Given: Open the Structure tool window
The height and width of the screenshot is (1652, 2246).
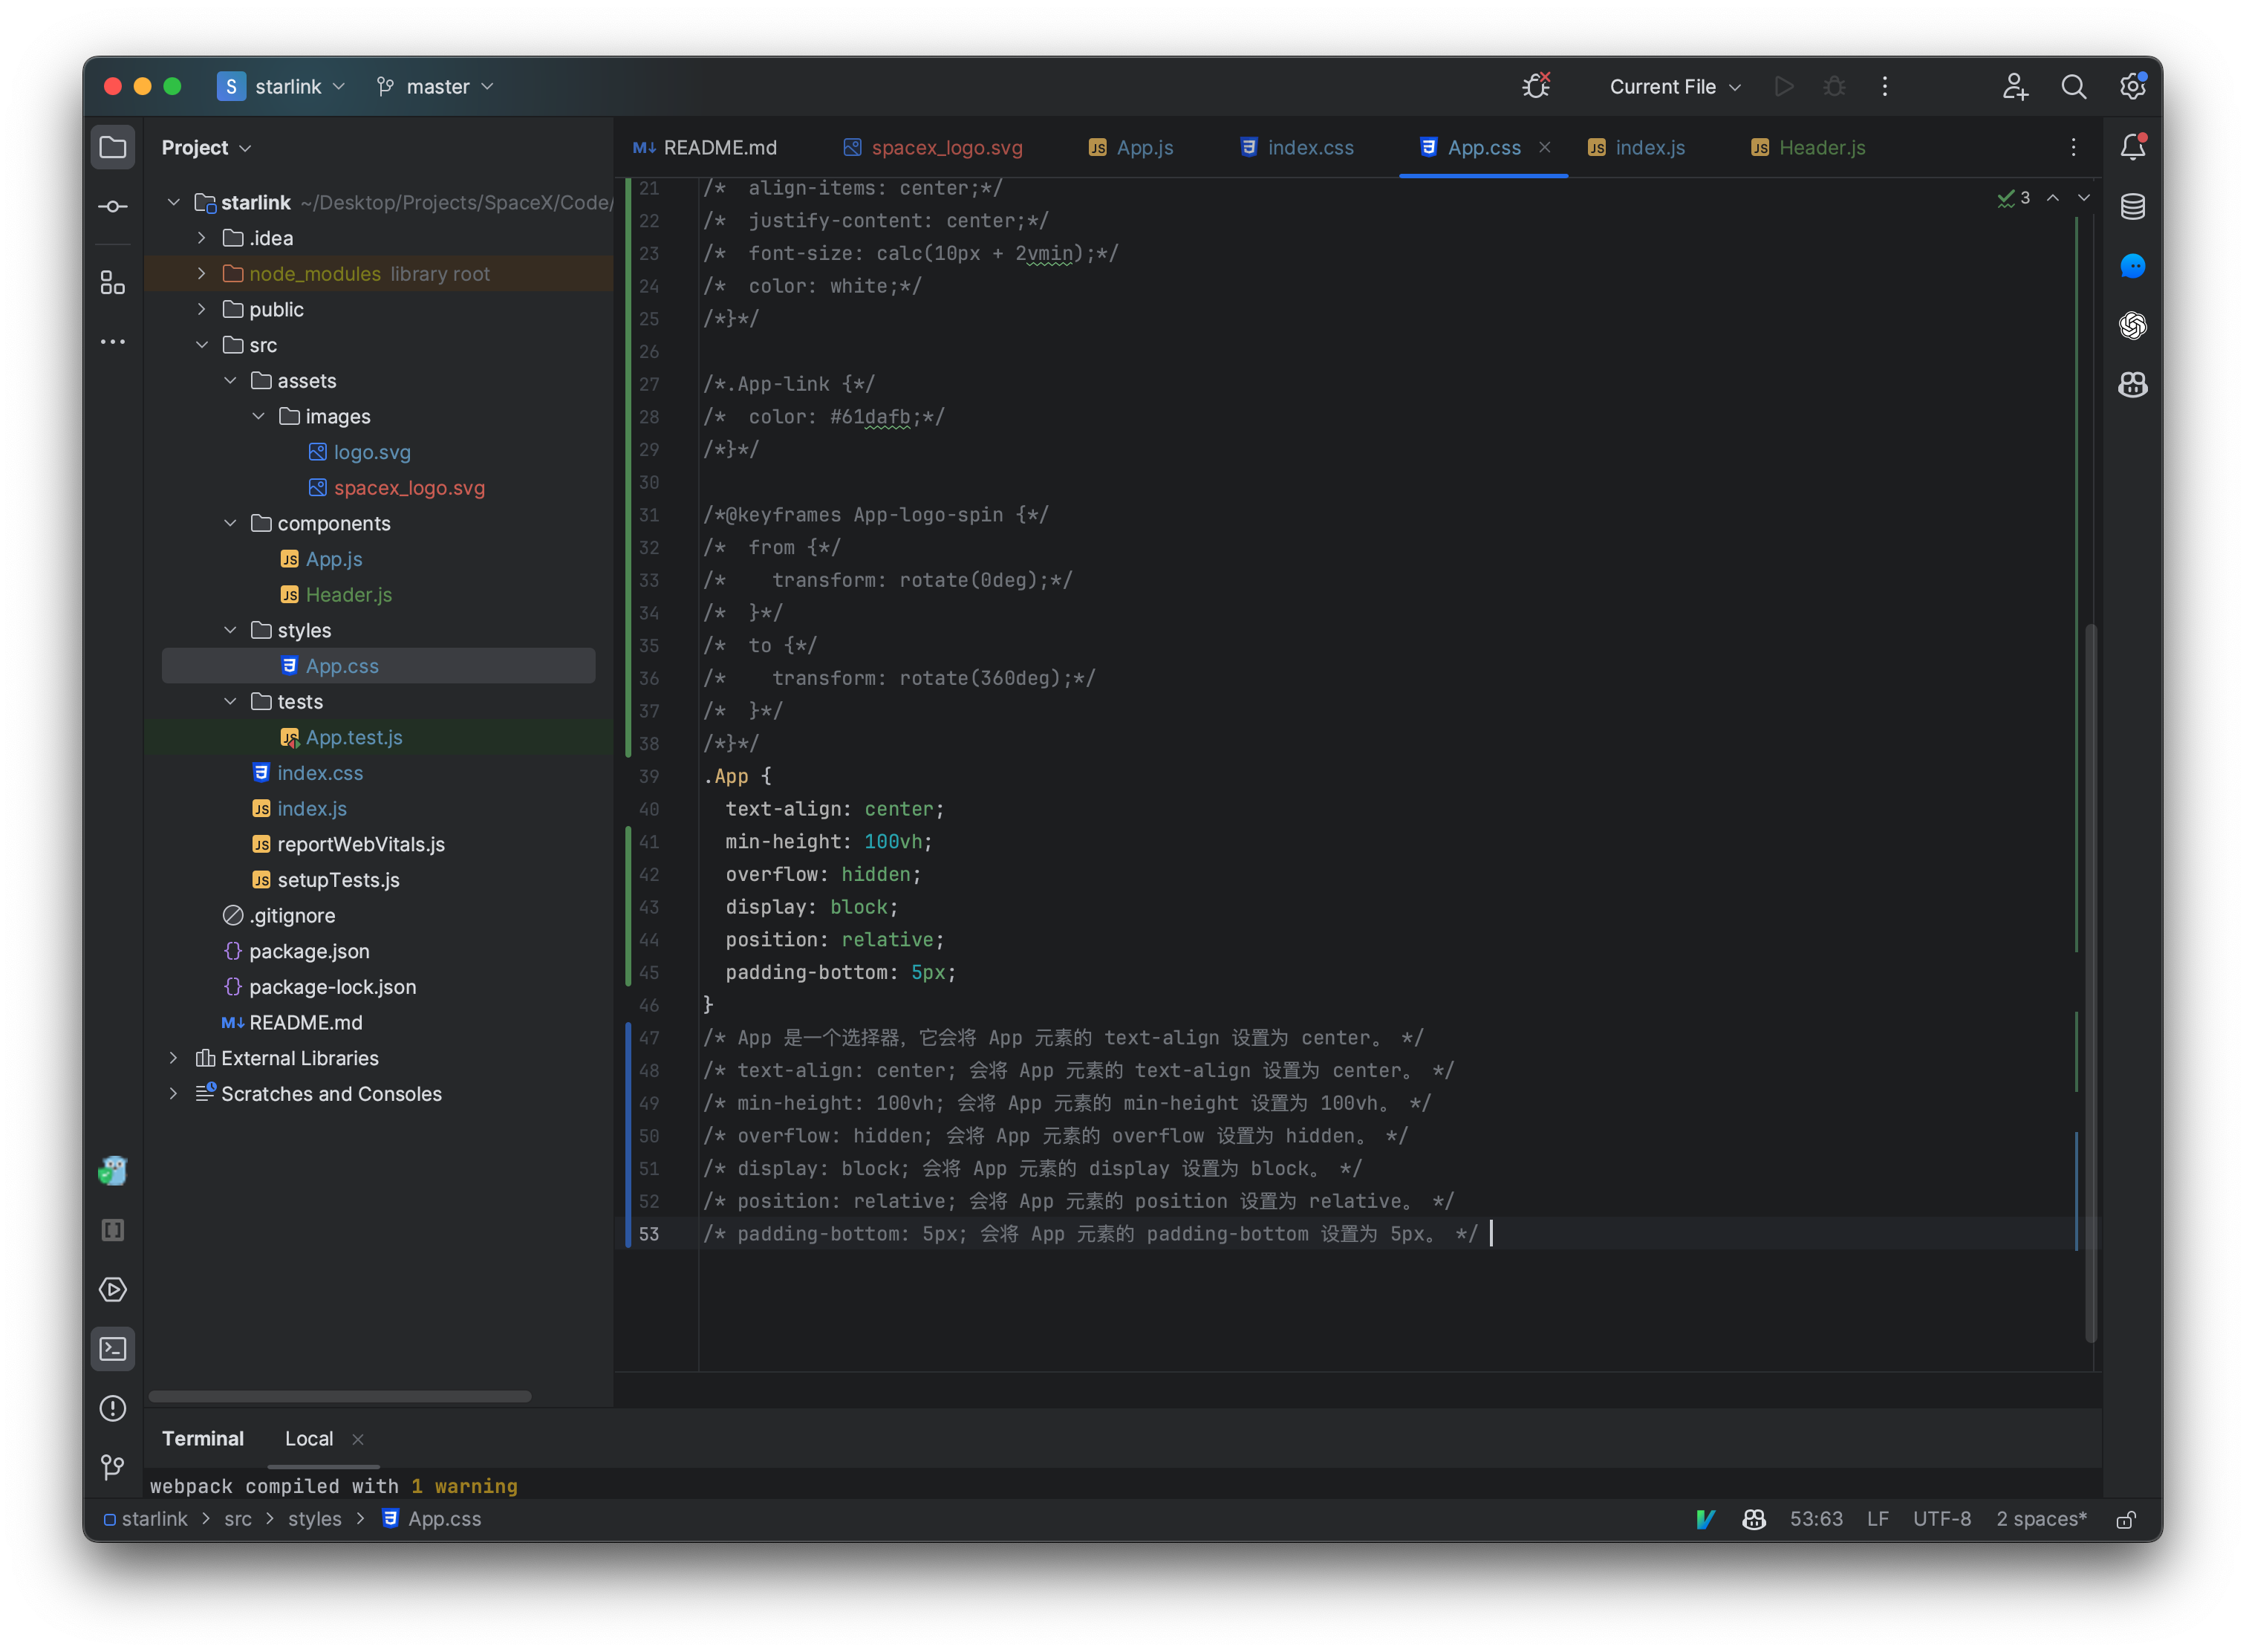Looking at the screenshot, I should [112, 282].
